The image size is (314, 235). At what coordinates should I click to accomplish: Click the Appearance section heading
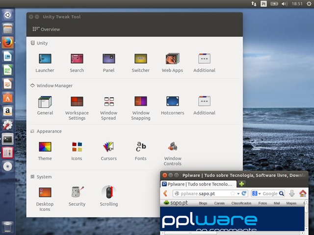pos(49,131)
